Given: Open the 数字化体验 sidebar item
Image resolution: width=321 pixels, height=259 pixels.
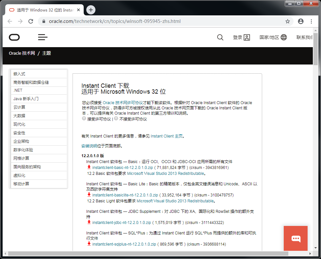Looking at the screenshot, I should [39, 150].
